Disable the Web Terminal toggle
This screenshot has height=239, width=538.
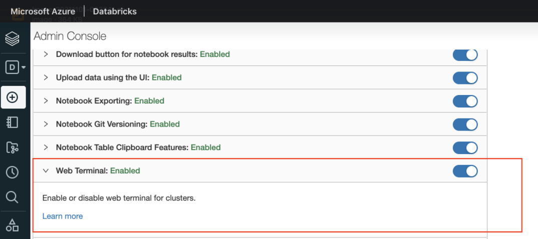coord(465,171)
